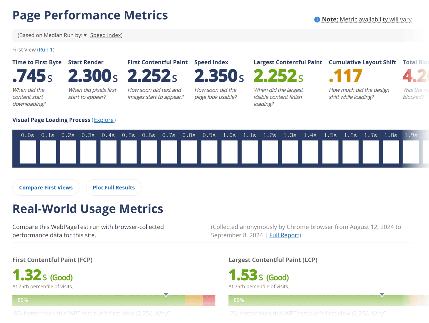Select the 1.9s filmstrip frame
Screen dimensions: 429x323
(411, 152)
